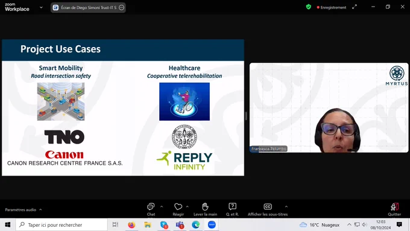The image size is (410, 231).
Task: Click the Healthcare heading
Action: click(184, 68)
